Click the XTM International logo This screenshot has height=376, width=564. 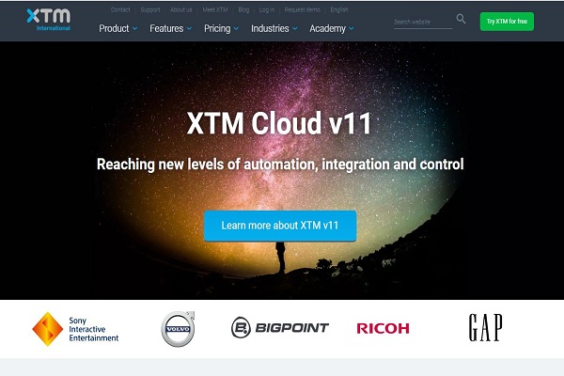pyautogui.click(x=49, y=20)
